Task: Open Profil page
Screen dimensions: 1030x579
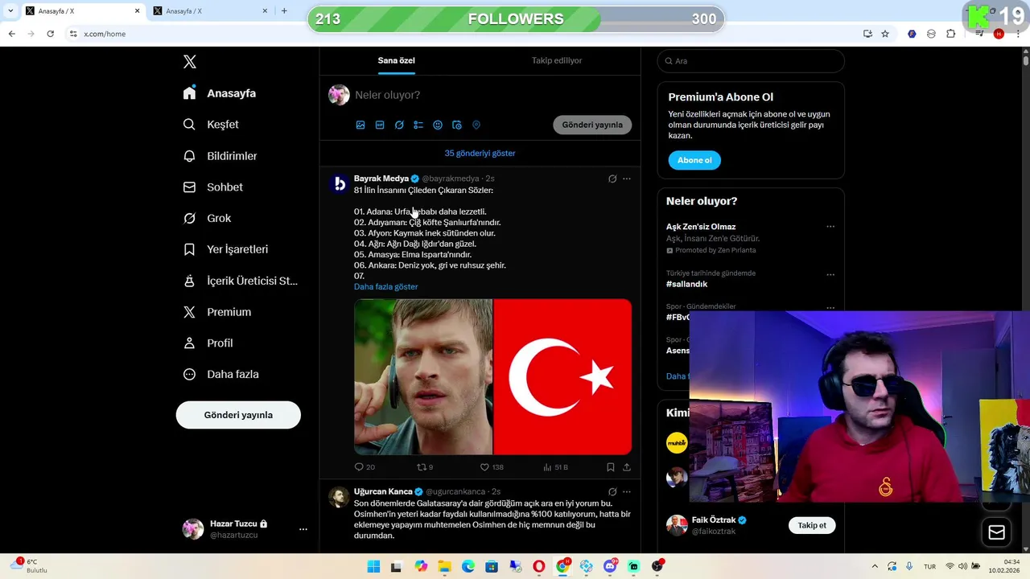Action: (208, 343)
